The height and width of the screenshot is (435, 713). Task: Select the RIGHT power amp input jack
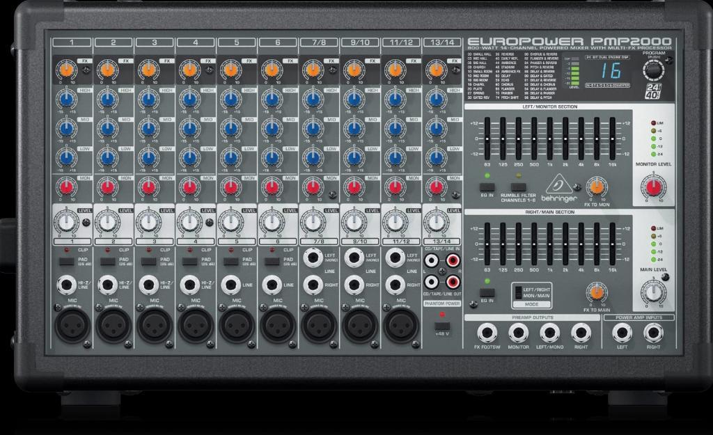point(653,333)
